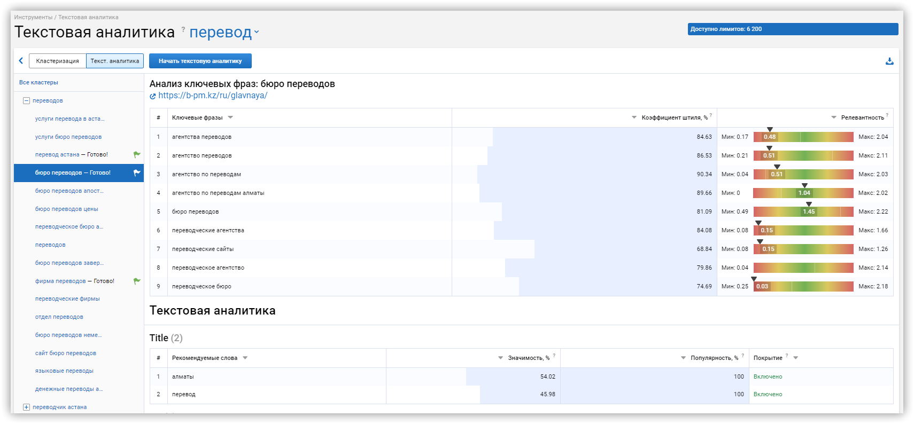The width and height of the screenshot is (914, 424).
Task: Expand the переводчик астана cluster node
Action: pos(26,407)
